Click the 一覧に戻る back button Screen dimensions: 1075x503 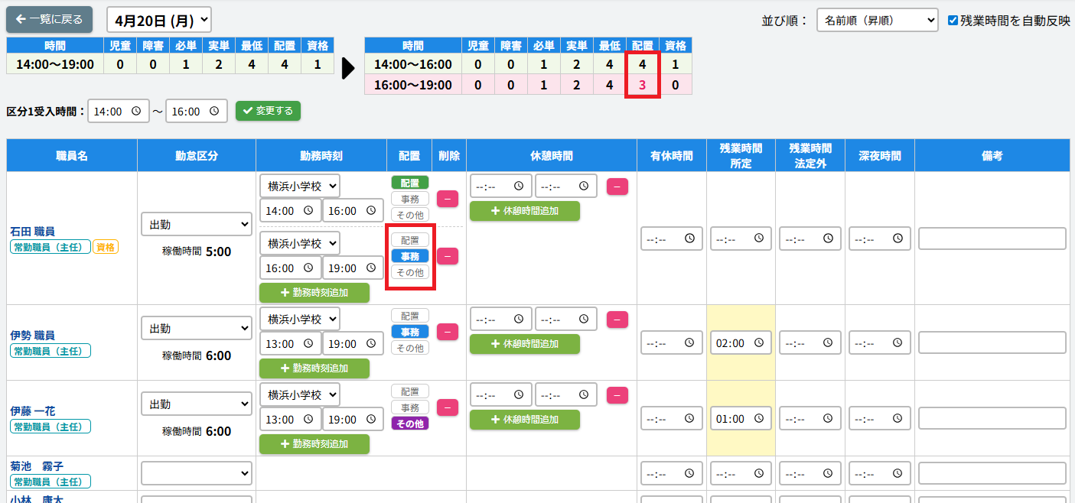(49, 20)
